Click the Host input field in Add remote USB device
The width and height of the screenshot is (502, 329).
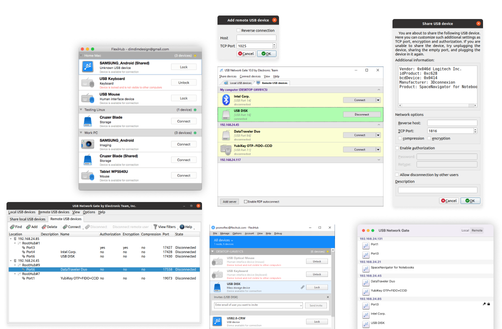[256, 38]
